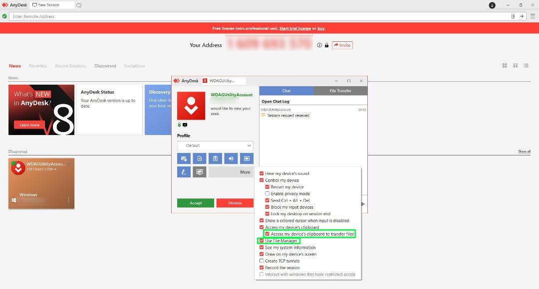Click the send message arrow in chat
539x289 pixels.
point(363,204)
